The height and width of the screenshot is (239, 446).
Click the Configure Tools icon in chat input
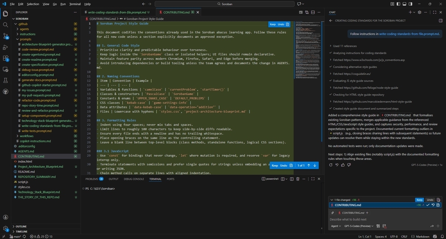[378, 226]
